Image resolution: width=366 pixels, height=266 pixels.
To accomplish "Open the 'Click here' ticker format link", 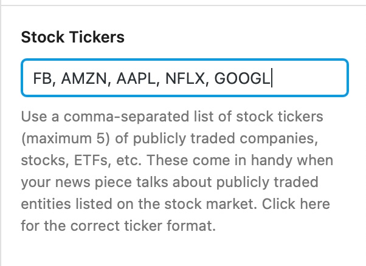I will pos(311,210).
